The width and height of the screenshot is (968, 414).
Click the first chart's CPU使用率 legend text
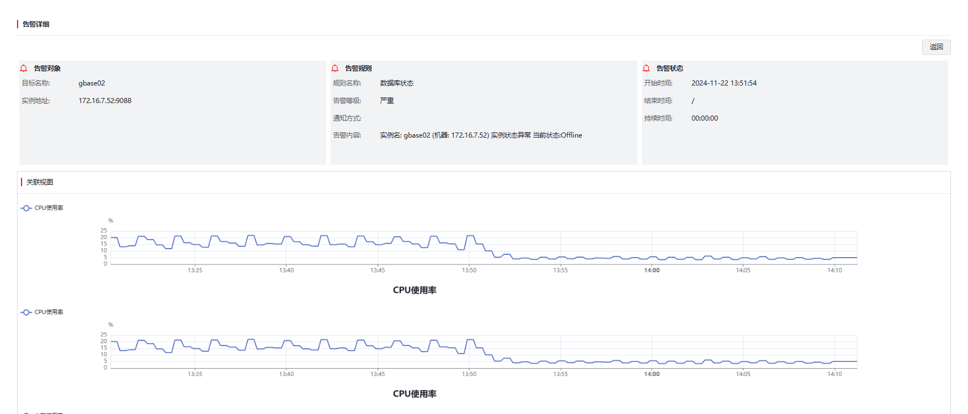click(x=49, y=208)
